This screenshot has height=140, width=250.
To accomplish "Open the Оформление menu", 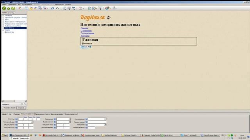I will (12, 5).
